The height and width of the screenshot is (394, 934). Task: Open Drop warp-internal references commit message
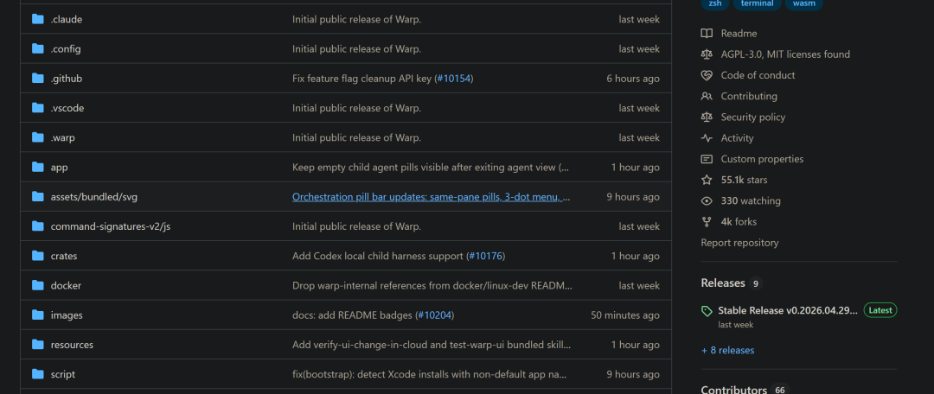(432, 286)
